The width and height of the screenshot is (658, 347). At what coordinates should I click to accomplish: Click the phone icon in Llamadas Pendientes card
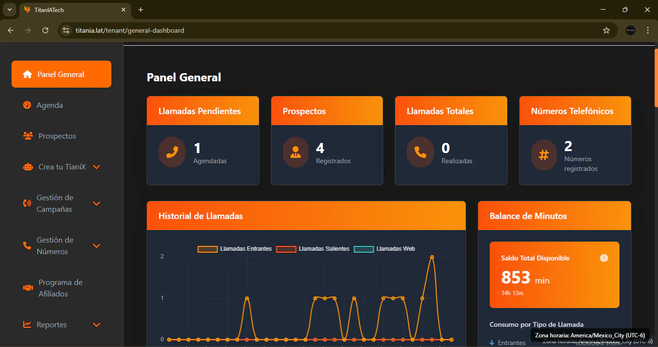coord(172,152)
